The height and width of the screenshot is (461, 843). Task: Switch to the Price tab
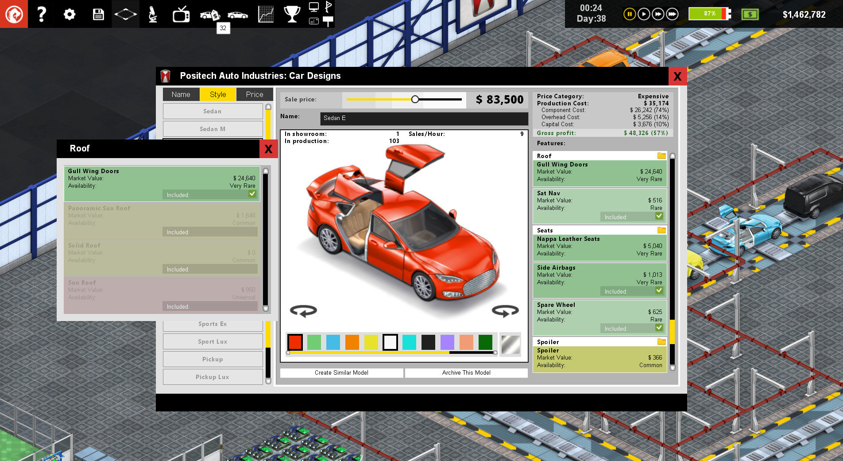point(255,94)
